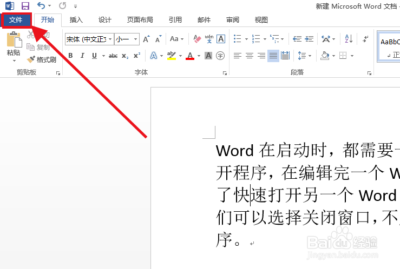
Task: Click the Asian Layout icon
Action: 326,39
